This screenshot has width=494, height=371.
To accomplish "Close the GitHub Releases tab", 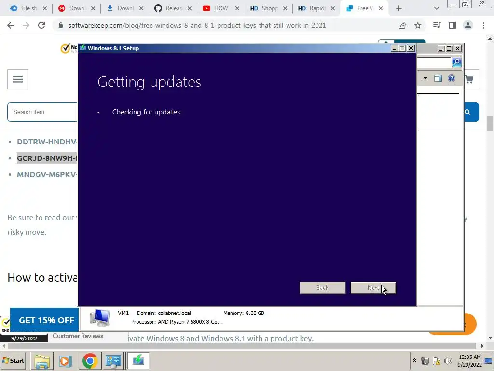I will pos(189,9).
